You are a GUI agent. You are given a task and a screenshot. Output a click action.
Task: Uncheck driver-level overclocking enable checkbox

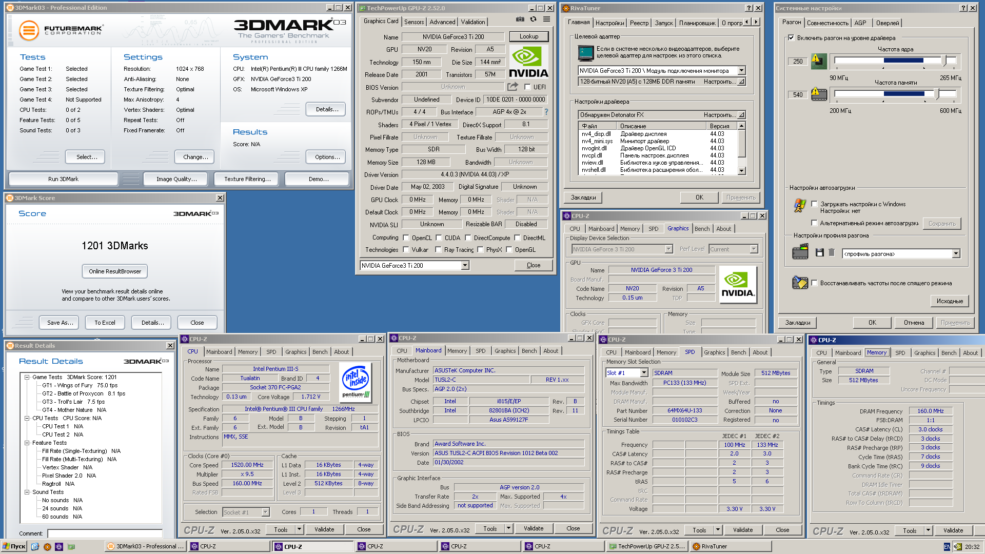(x=791, y=38)
